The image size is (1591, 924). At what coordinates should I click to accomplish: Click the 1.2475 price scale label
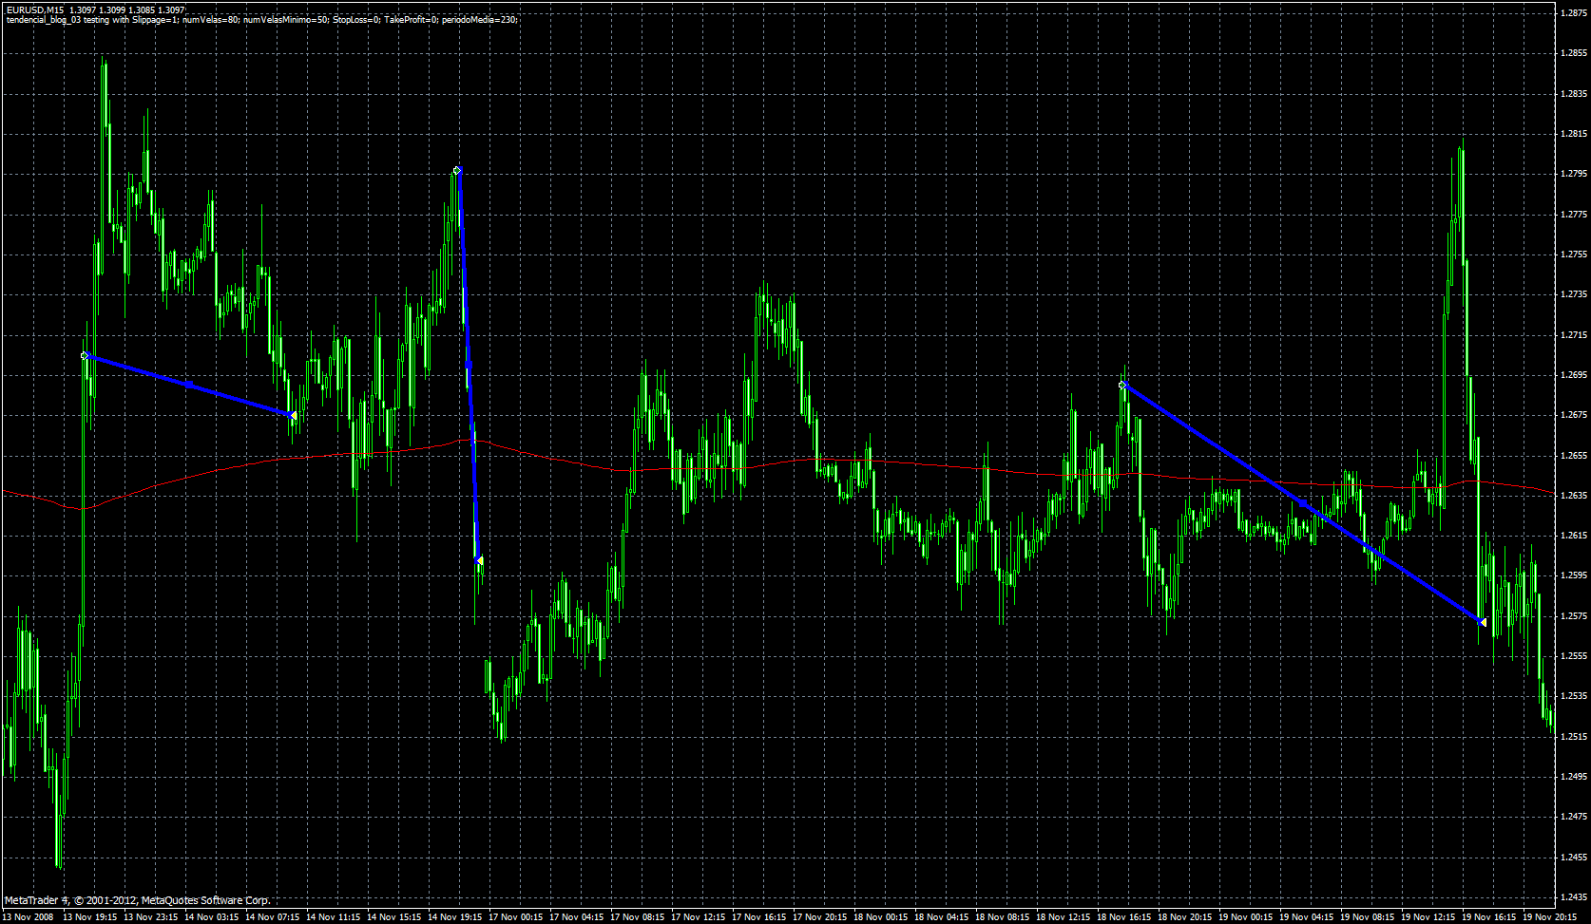(1575, 817)
